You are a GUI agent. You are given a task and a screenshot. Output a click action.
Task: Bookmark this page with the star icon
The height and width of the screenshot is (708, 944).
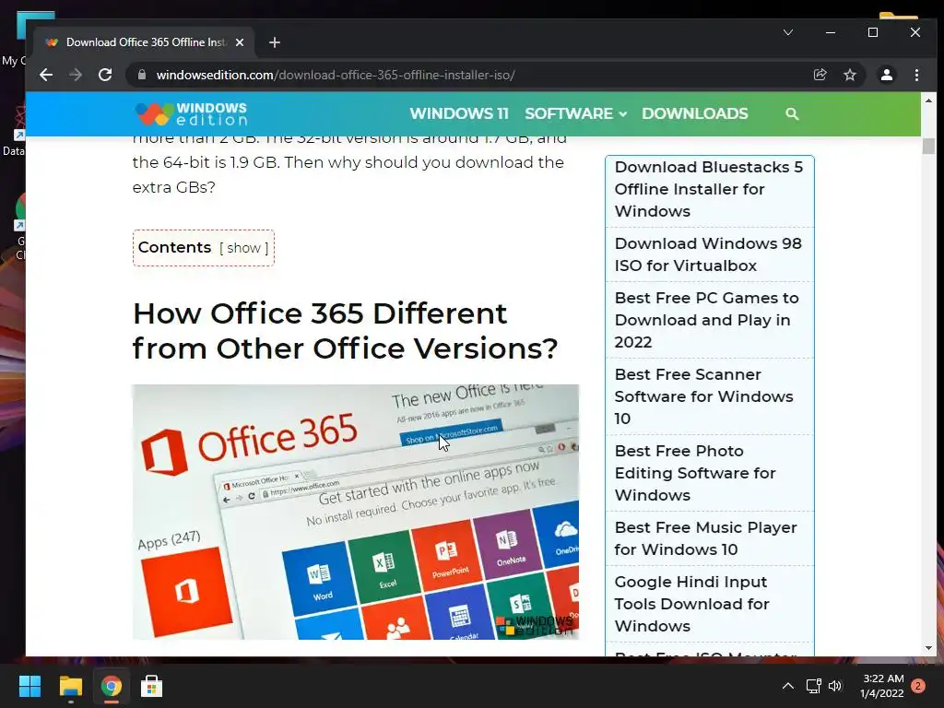(x=849, y=75)
